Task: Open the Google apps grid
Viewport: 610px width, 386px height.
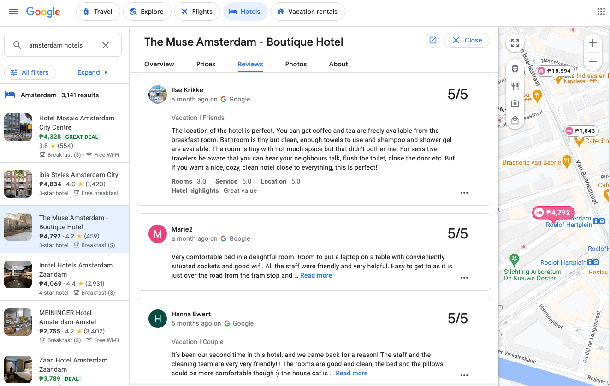Action: coord(601,11)
